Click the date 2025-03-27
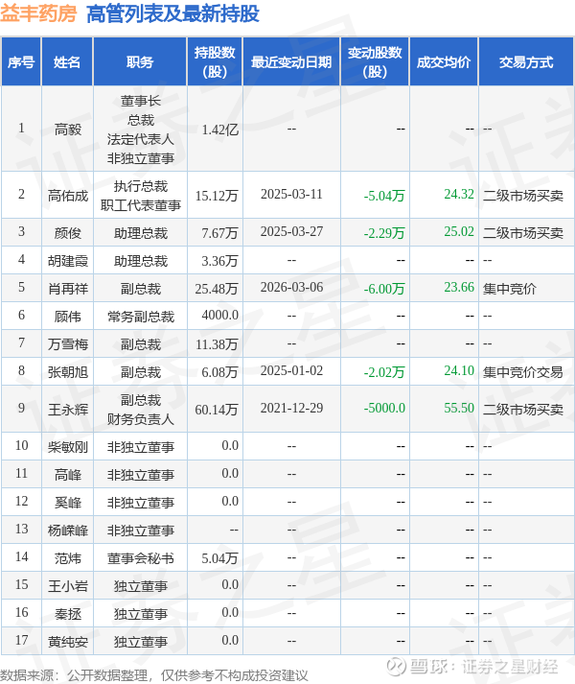The image size is (575, 684). pos(291,231)
